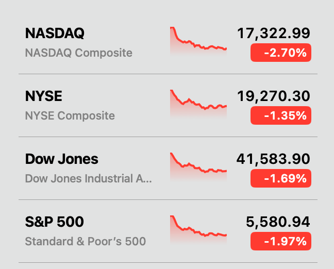Image resolution: width=334 pixels, height=269 pixels.
Task: Open the Dow Jones sparkline chart
Action: tap(198, 166)
